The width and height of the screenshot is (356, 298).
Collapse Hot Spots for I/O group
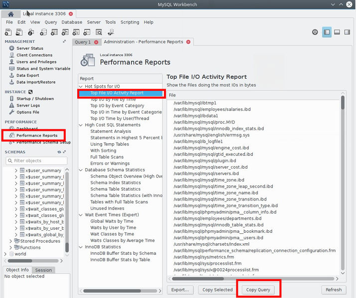pos(81,87)
